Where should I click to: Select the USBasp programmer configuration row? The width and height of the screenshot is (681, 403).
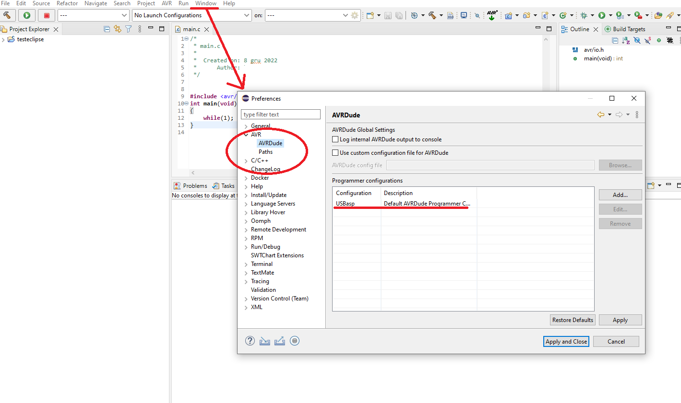click(x=463, y=204)
